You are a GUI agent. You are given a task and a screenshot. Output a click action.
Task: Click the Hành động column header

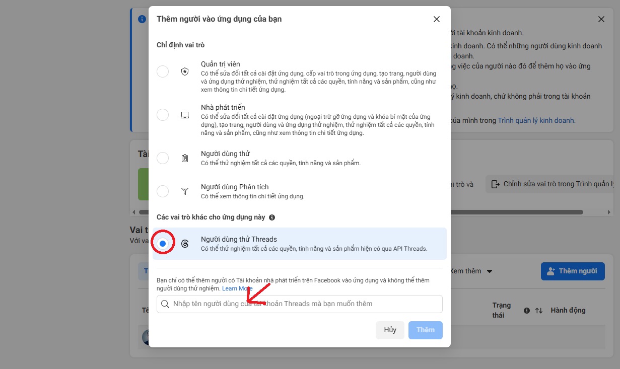pyautogui.click(x=568, y=310)
